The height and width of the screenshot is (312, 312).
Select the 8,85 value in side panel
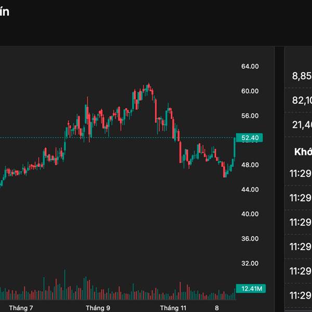click(x=302, y=76)
